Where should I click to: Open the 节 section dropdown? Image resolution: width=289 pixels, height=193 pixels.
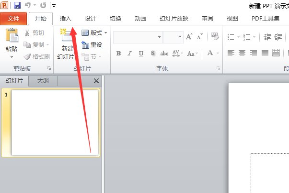92,57
